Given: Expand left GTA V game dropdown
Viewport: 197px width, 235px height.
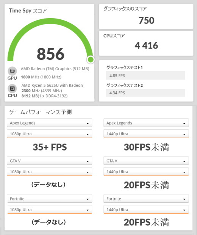Looking at the screenshot, I should tap(49, 161).
